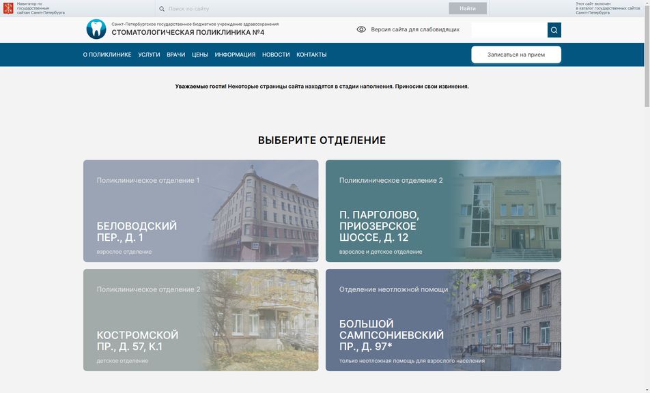Click the 'ВЫБЕРИТЕ ОТДЕЛЕНИЕ' heading

tap(322, 141)
